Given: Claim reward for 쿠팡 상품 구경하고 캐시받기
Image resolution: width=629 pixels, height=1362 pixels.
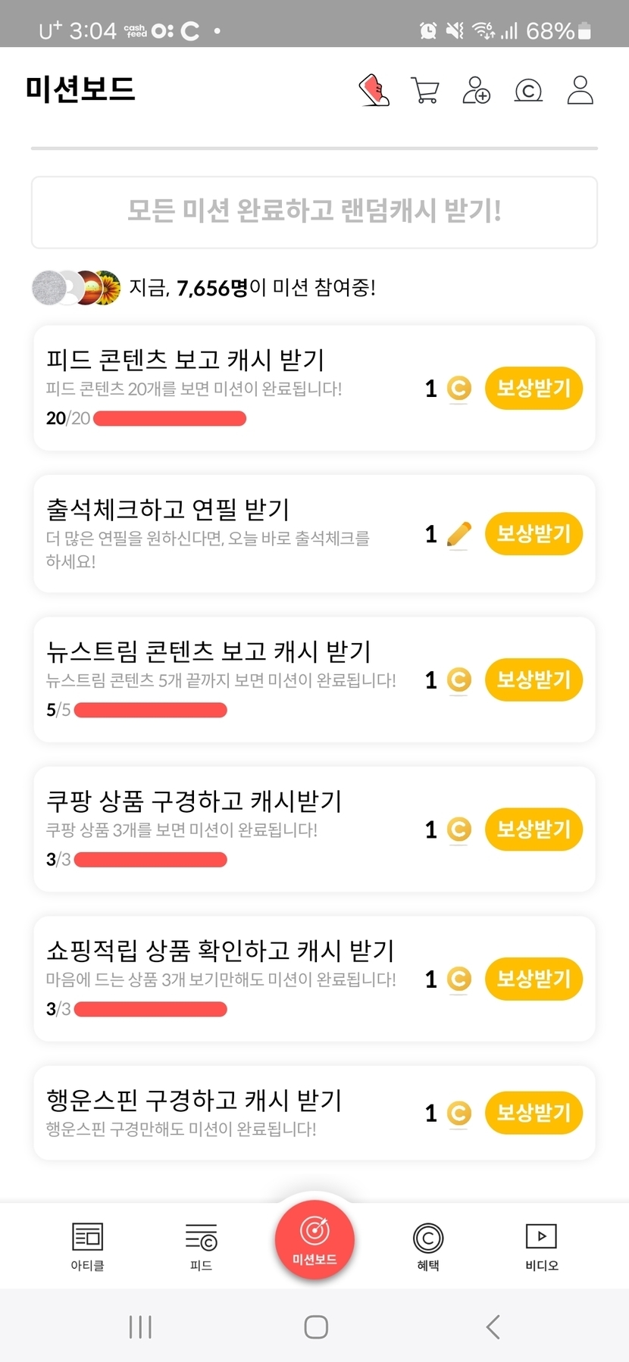Looking at the screenshot, I should (x=534, y=829).
